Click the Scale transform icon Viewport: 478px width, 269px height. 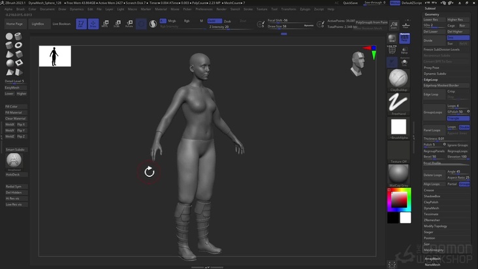pyautogui.click(x=117, y=24)
